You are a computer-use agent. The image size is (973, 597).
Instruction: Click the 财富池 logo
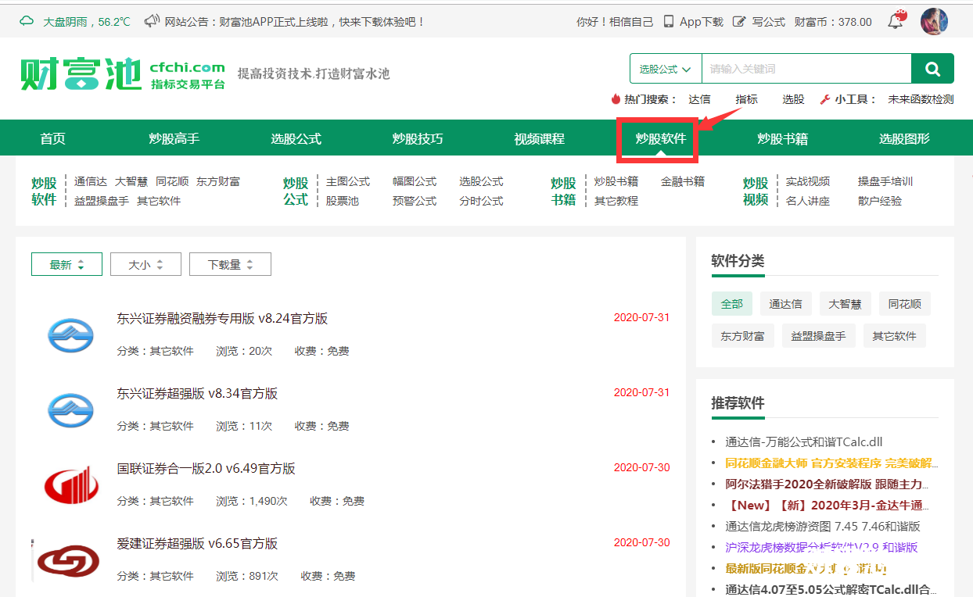click(123, 74)
